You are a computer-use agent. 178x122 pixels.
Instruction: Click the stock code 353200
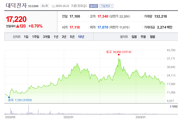[33, 6]
